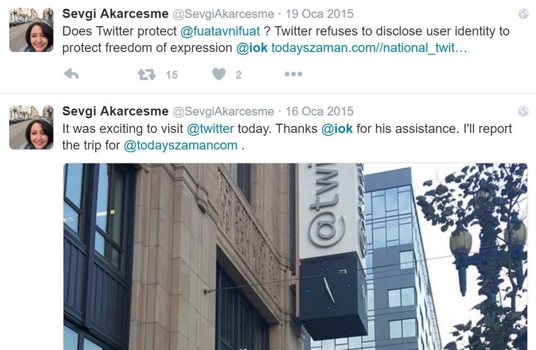Image resolution: width=536 pixels, height=350 pixels.
Task: Visit the @todayszamancom profile
Action: (181, 146)
